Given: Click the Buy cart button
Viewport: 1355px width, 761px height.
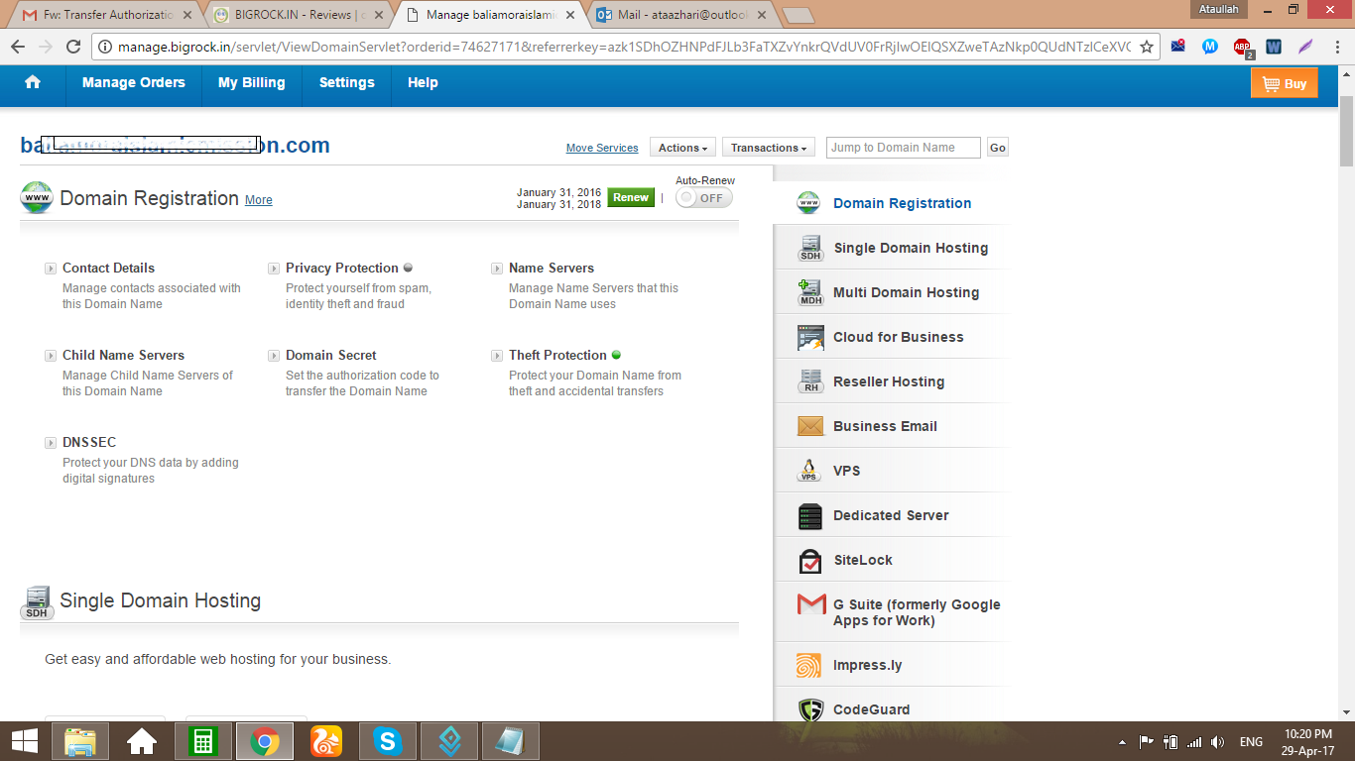Looking at the screenshot, I should click(1285, 84).
